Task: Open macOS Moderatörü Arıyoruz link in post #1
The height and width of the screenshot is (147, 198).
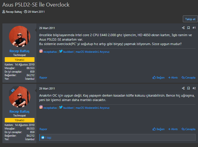Action: coord(92,52)
